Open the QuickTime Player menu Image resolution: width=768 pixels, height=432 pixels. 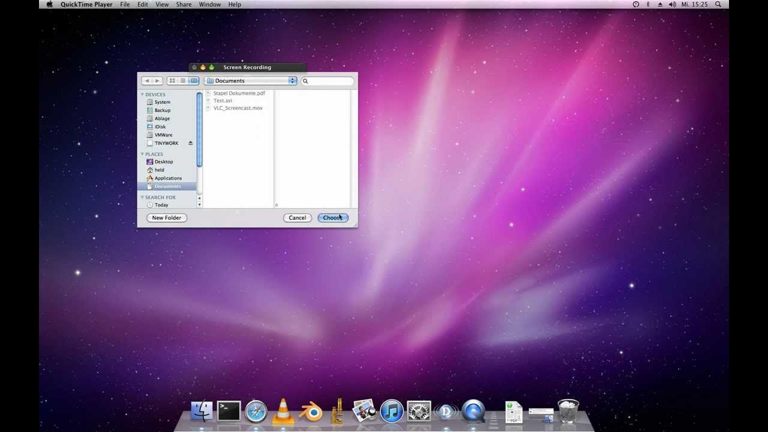click(x=86, y=4)
